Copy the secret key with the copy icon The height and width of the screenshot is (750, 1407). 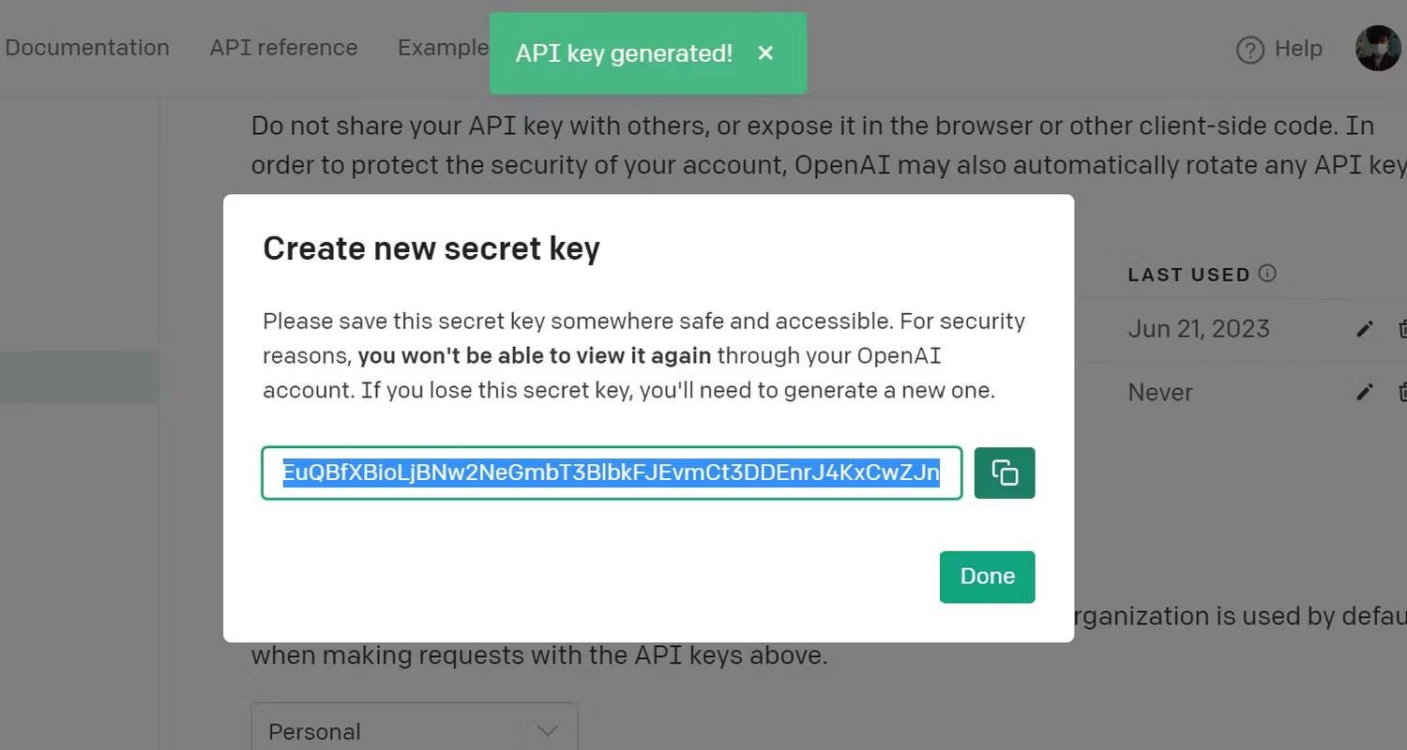1005,473
